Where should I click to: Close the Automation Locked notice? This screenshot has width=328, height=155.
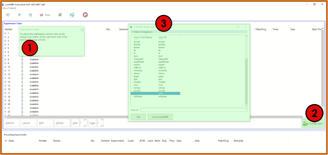pyautogui.click(x=82, y=30)
